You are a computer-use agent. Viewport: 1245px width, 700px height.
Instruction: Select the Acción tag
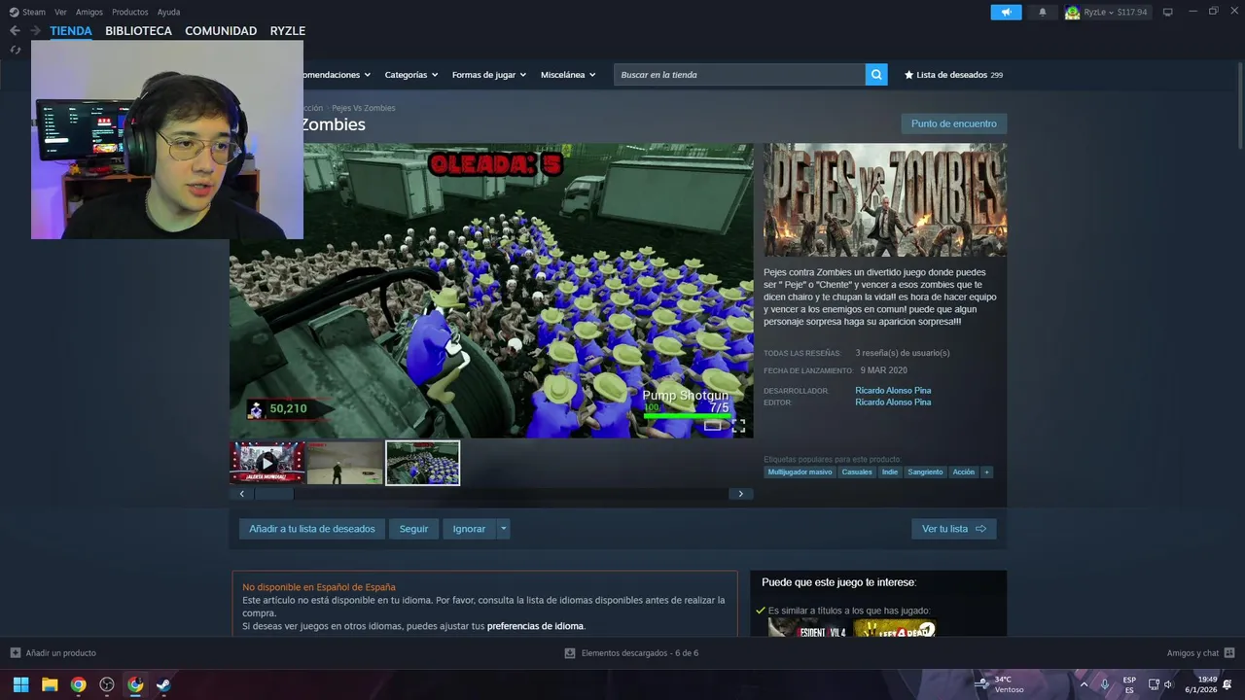964,472
